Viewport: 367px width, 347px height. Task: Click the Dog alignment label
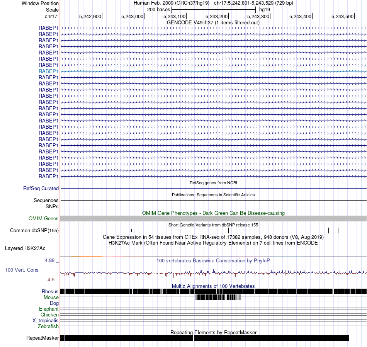coord(54,303)
